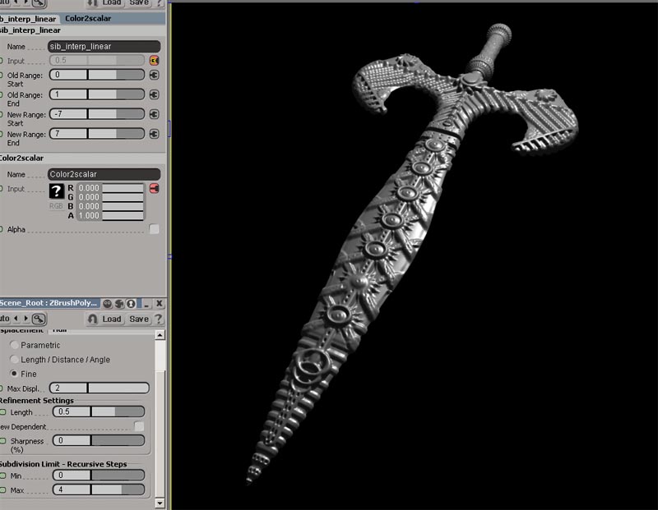
Task: Minimize the Scene_Root property panel
Action: [x=146, y=303]
